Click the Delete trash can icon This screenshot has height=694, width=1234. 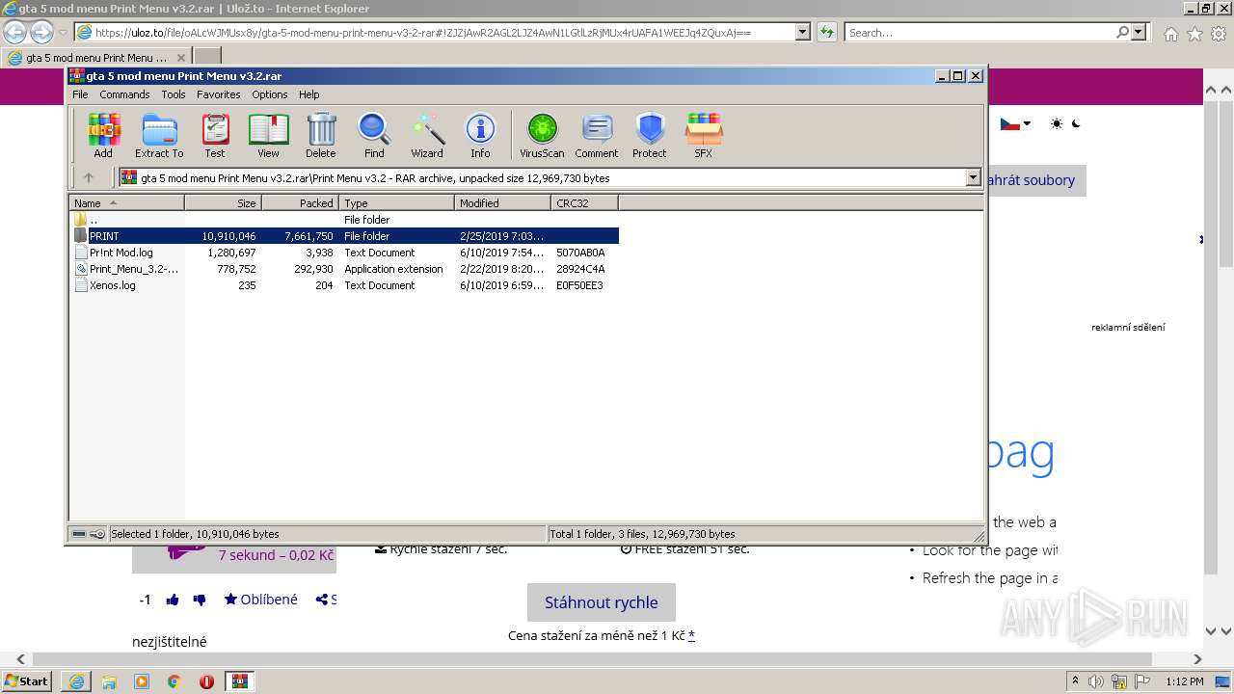[x=321, y=135]
